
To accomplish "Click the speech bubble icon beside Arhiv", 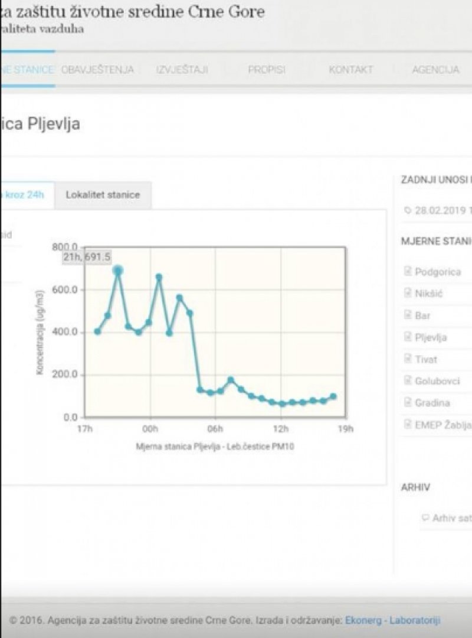I will click(x=425, y=518).
